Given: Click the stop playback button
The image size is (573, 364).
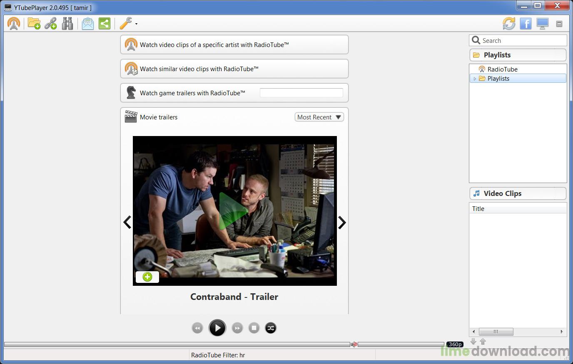Looking at the screenshot, I should point(254,328).
